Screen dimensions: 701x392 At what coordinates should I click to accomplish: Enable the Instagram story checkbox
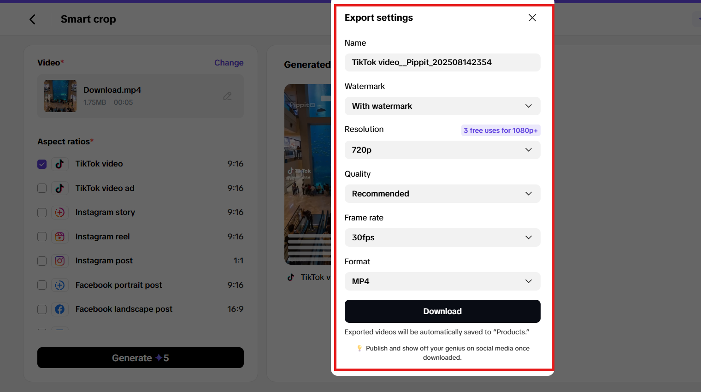pyautogui.click(x=41, y=212)
